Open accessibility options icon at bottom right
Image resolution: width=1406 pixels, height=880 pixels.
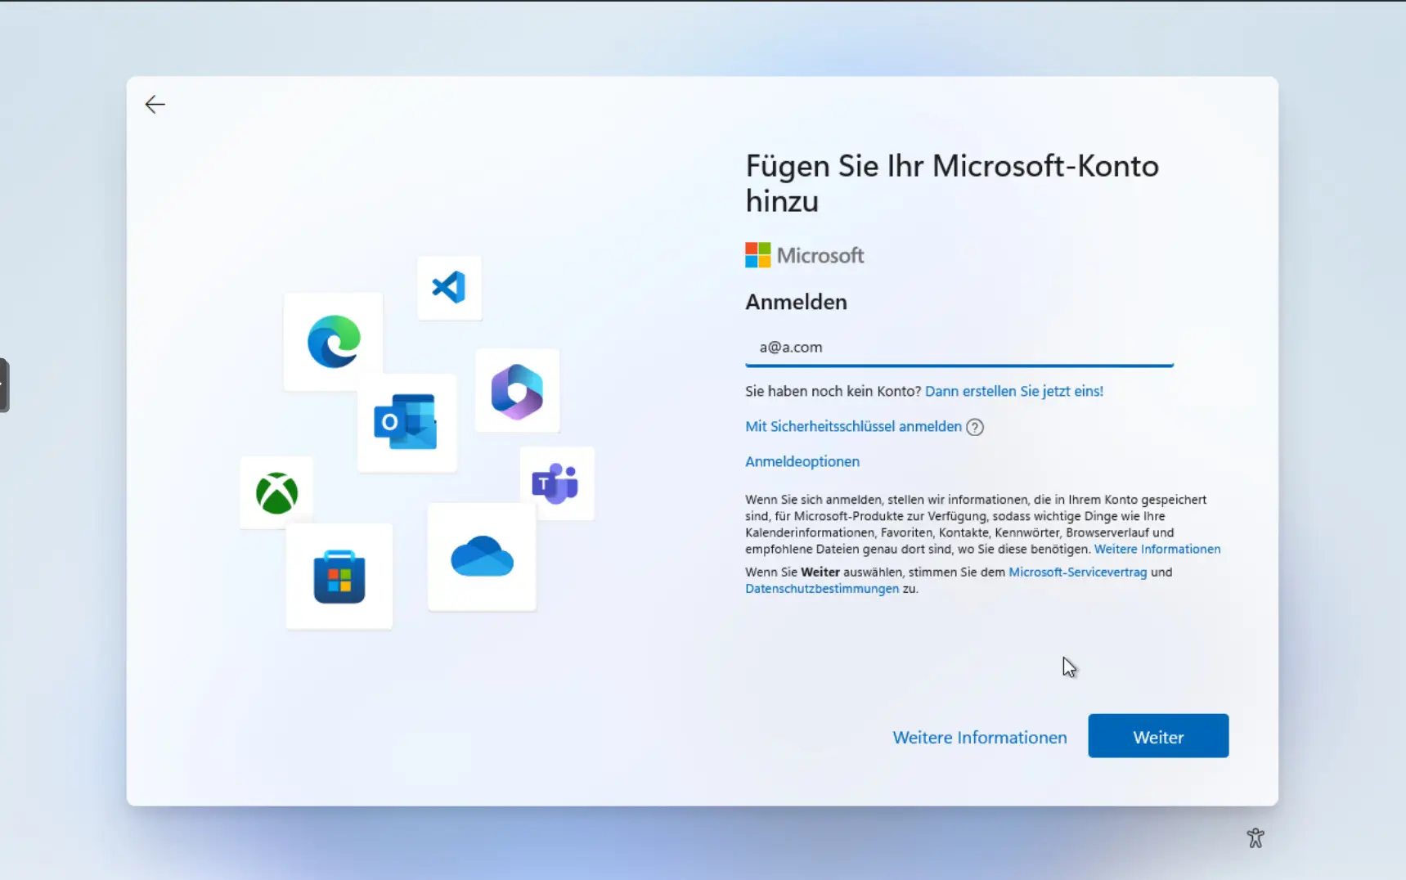(x=1256, y=837)
